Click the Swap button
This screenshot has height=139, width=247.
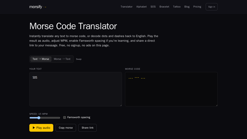79,59
